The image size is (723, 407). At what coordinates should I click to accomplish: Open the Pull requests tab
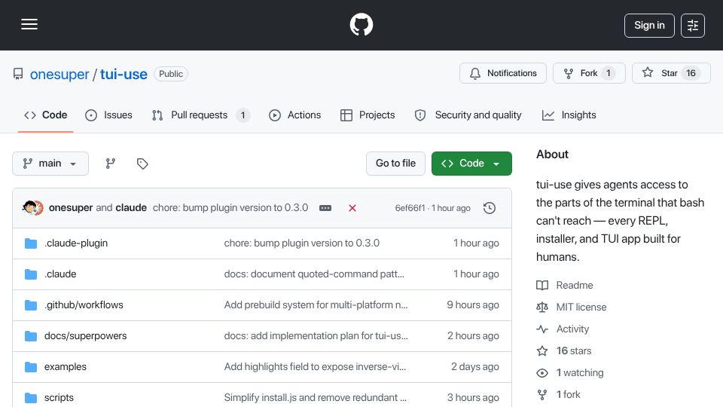click(200, 115)
